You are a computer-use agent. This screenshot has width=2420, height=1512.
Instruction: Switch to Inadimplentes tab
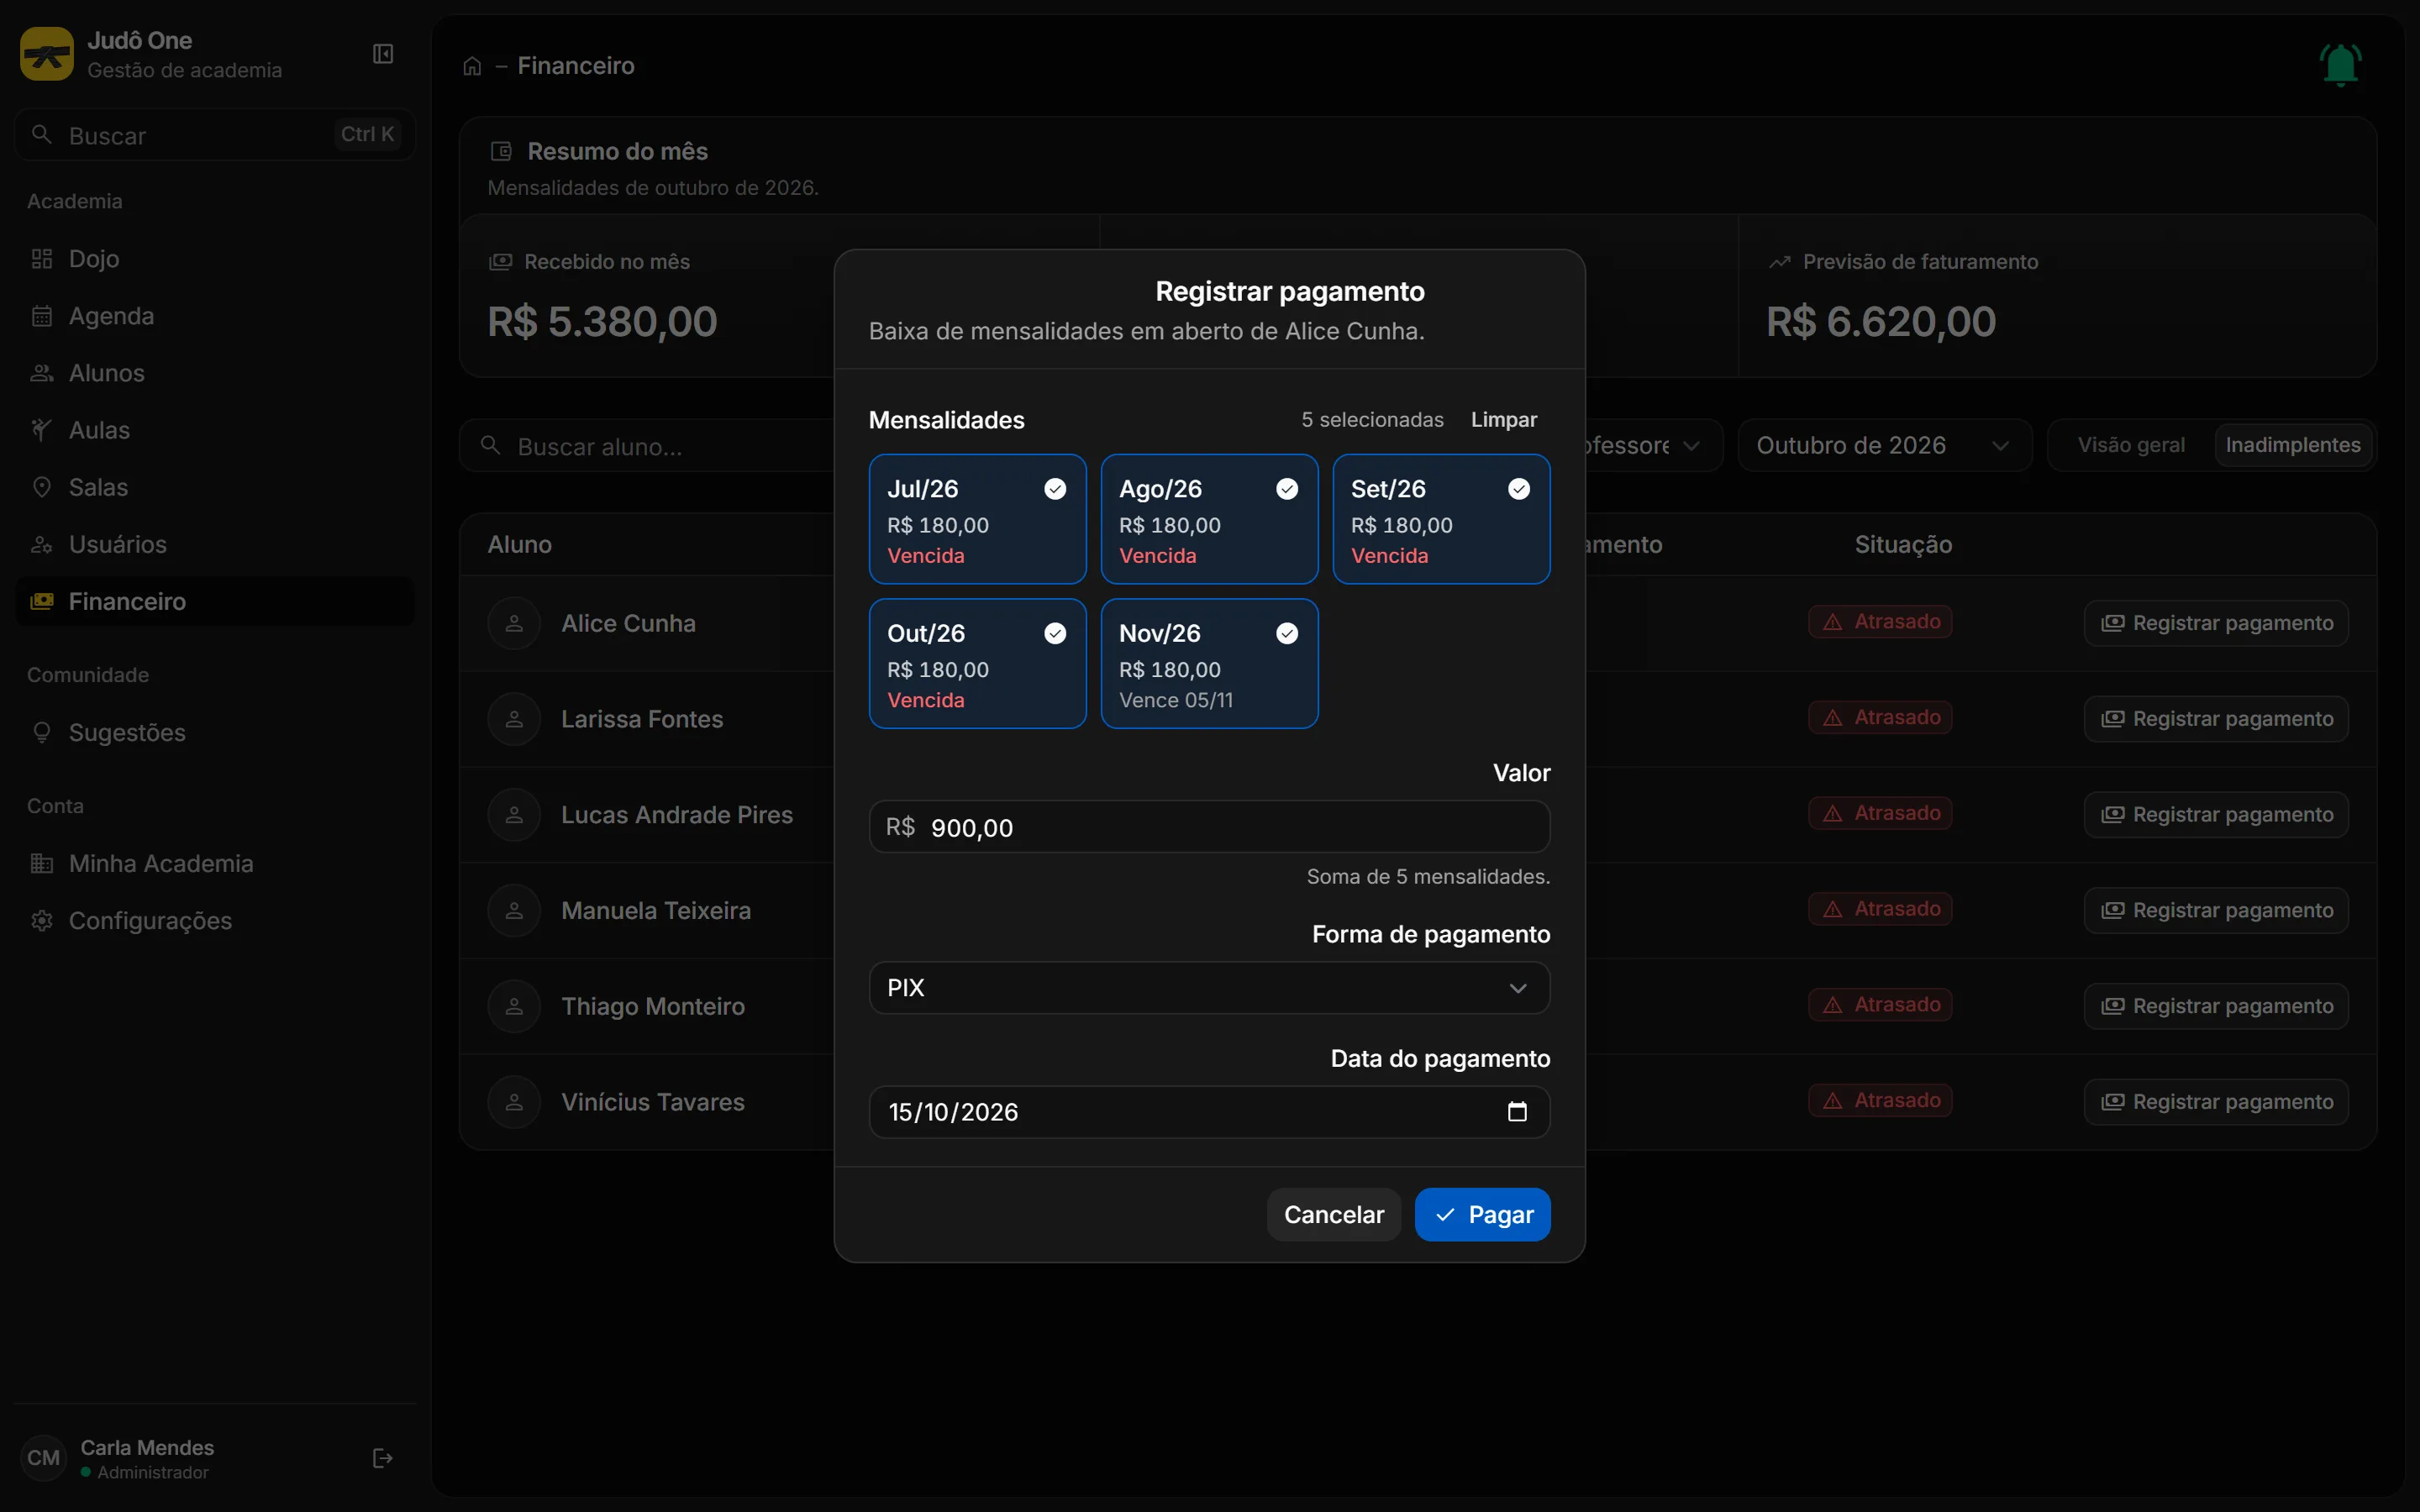tap(2292, 445)
